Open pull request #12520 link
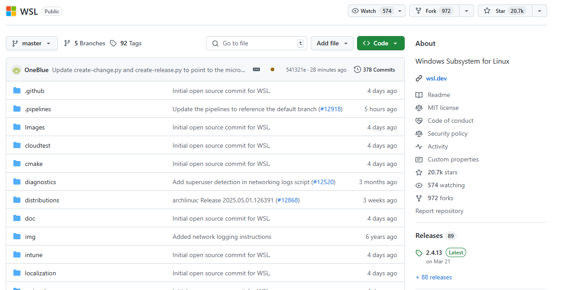Screen dimensions: 581x290 (324, 182)
